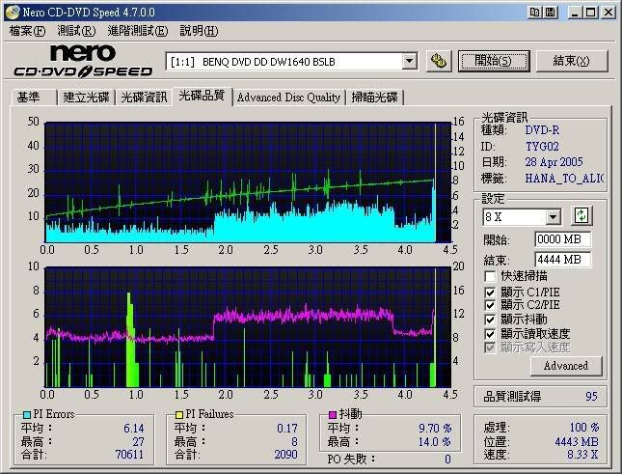The height and width of the screenshot is (474, 622).
Task: Click the date value 28 Apr 2005
Action: (x=554, y=162)
